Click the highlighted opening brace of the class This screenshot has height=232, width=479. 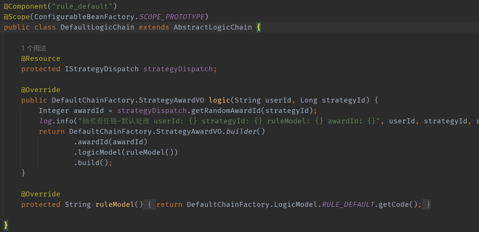click(x=259, y=27)
